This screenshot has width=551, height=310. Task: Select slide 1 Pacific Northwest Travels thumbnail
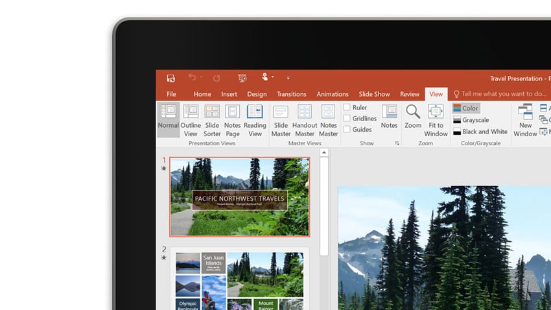click(240, 197)
